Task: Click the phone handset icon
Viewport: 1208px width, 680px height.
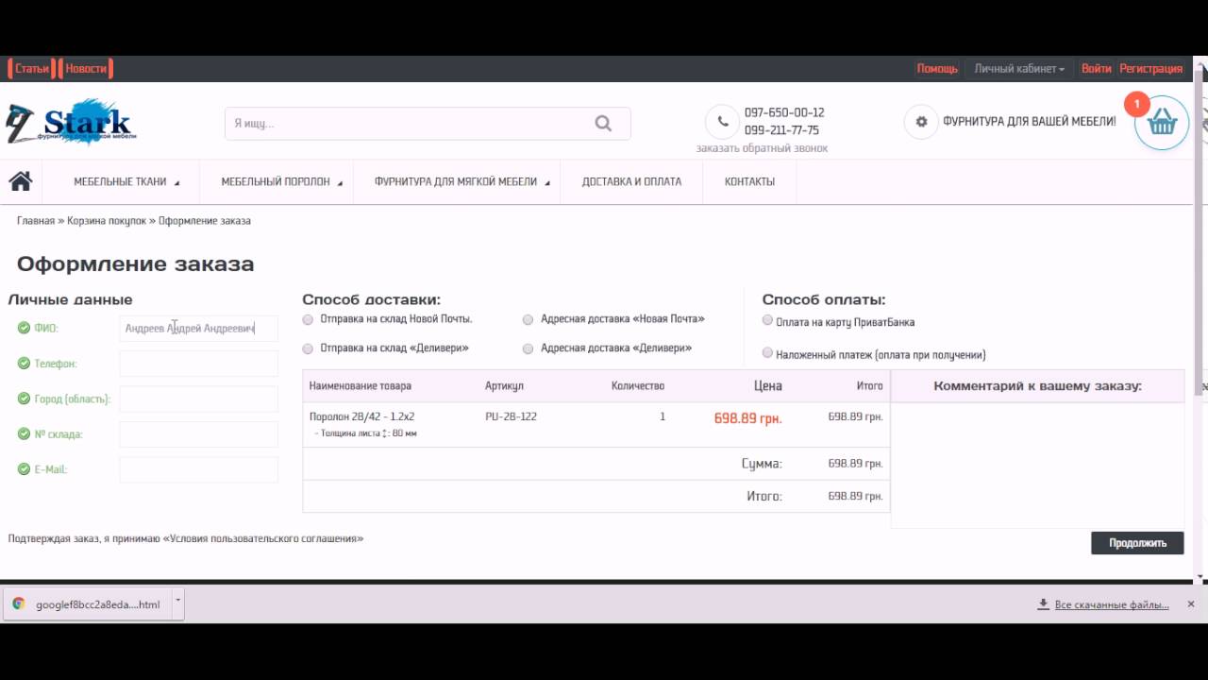Action: tap(722, 121)
